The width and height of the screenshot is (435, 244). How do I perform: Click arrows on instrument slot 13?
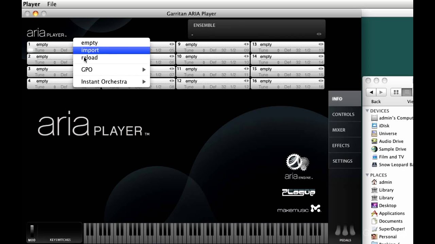(x=320, y=44)
